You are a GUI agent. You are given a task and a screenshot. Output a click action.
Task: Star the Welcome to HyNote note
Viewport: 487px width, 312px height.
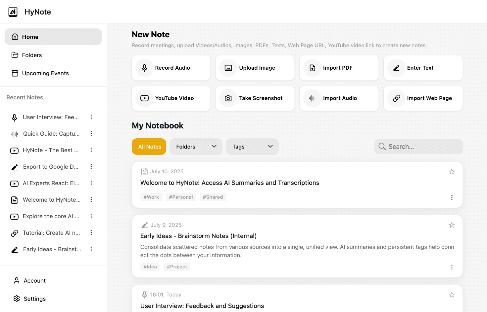[x=452, y=172]
